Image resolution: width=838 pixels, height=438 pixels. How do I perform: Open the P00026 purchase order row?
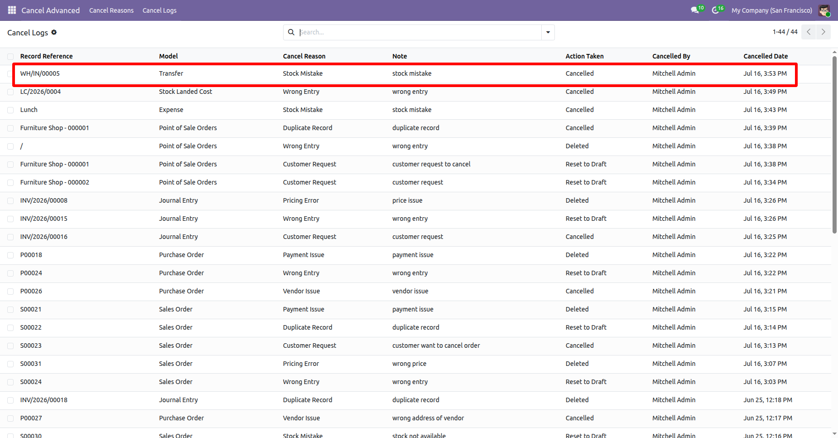click(x=415, y=291)
